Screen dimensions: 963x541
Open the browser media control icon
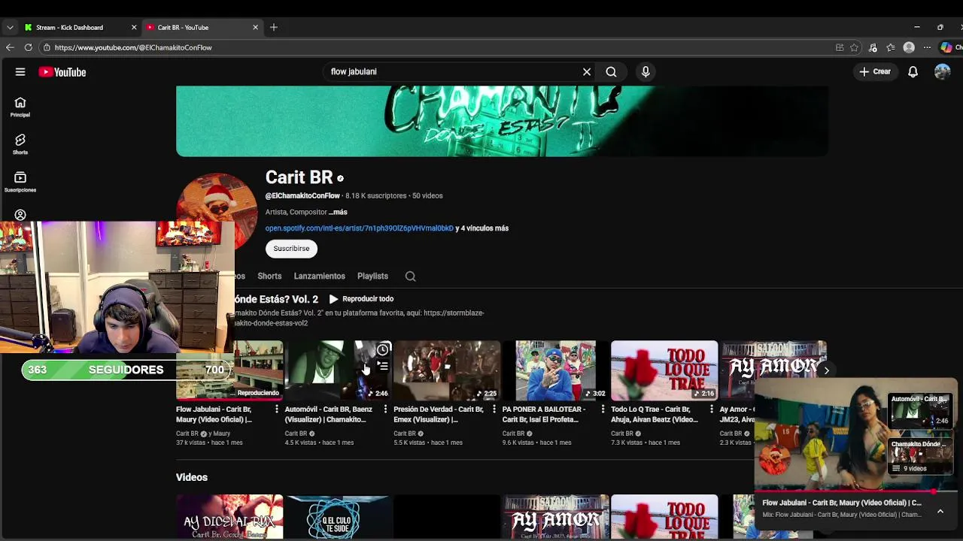pyautogui.click(x=873, y=47)
